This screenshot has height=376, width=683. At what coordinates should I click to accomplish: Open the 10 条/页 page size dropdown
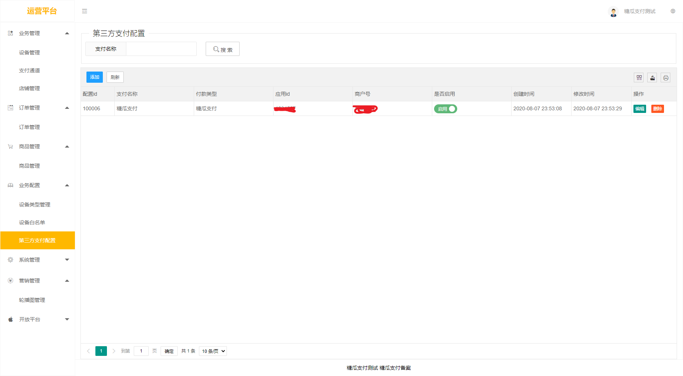(213, 351)
